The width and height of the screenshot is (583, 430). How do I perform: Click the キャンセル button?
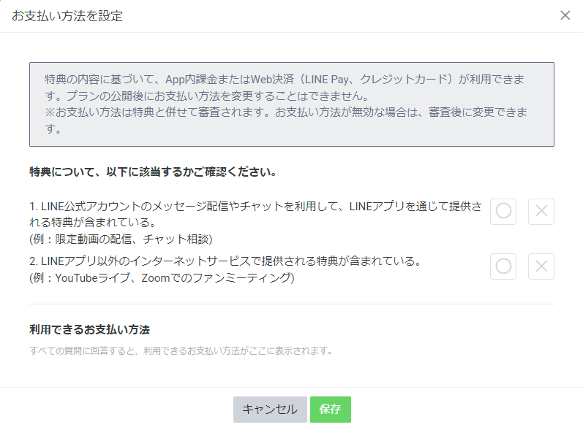tap(270, 410)
